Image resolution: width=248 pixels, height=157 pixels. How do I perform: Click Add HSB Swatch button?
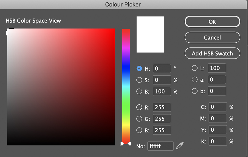[212, 54]
